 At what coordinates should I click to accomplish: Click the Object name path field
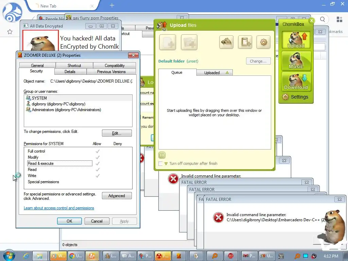pyautogui.click(x=91, y=81)
